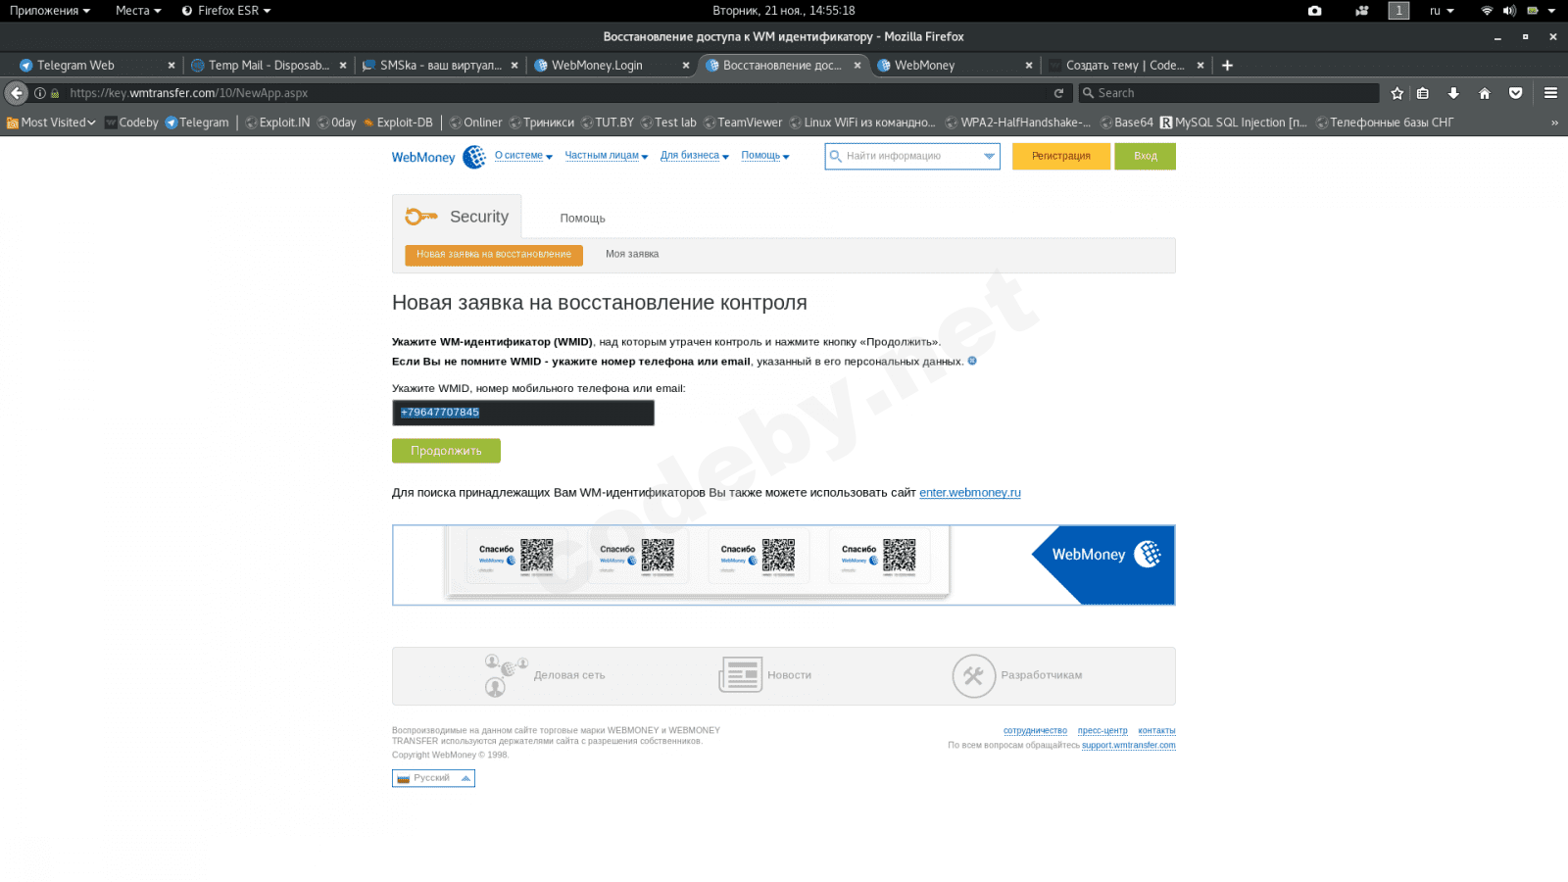The height and width of the screenshot is (882, 1568).
Task: Open the пресс-центр footer link
Action: click(x=1102, y=731)
